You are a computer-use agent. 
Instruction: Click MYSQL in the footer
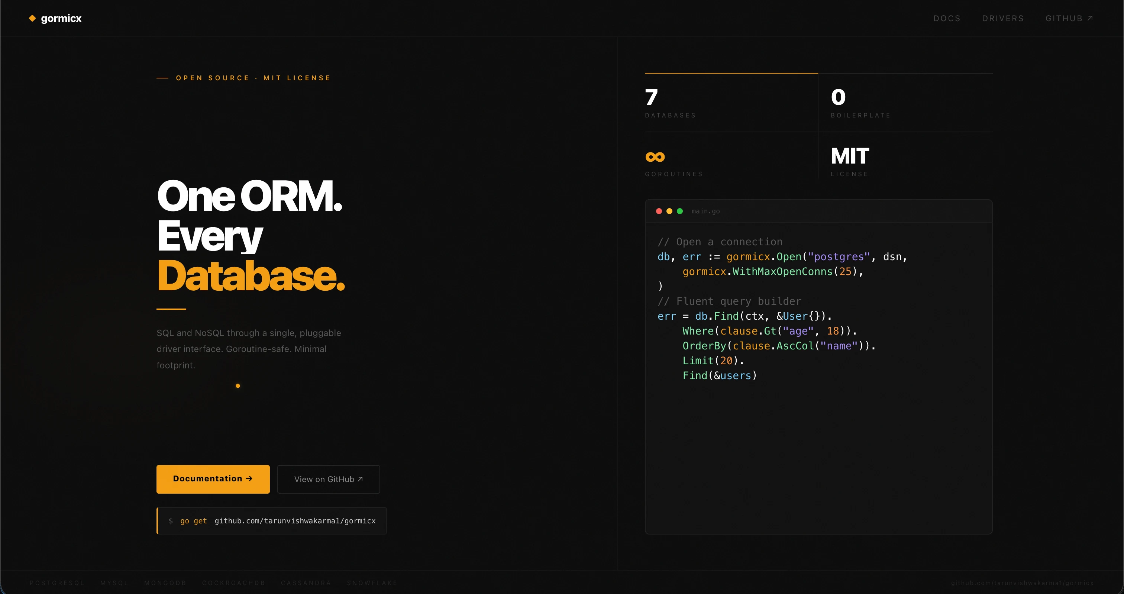pos(115,582)
